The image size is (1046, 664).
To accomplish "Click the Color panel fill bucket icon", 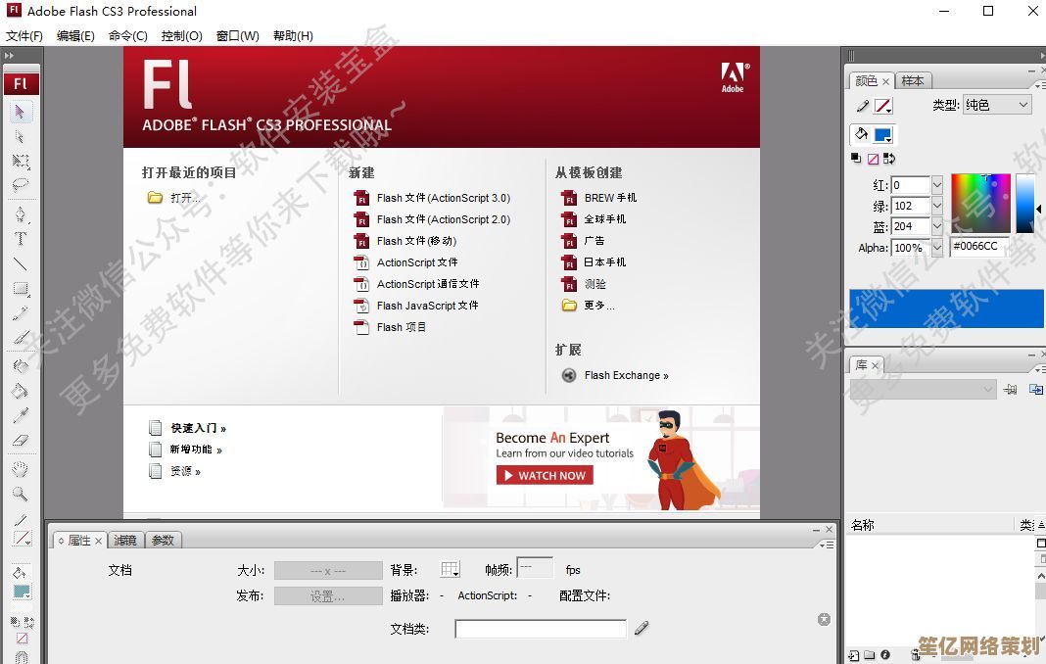I will pyautogui.click(x=861, y=134).
